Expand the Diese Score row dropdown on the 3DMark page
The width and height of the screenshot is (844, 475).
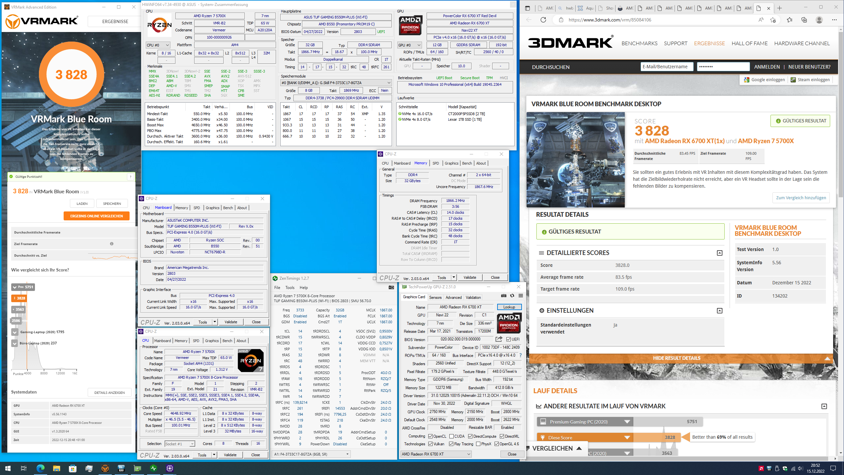(627, 438)
